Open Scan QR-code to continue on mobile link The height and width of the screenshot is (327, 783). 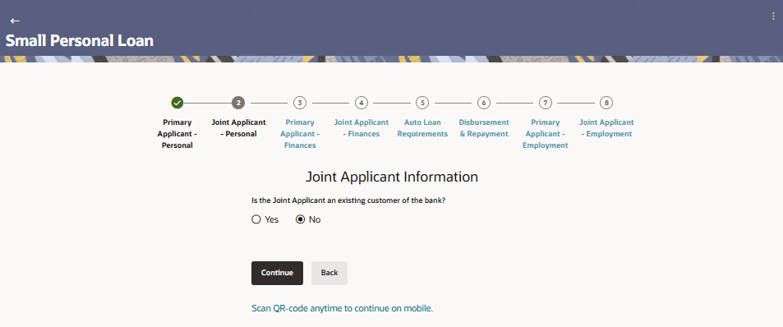[x=342, y=309]
